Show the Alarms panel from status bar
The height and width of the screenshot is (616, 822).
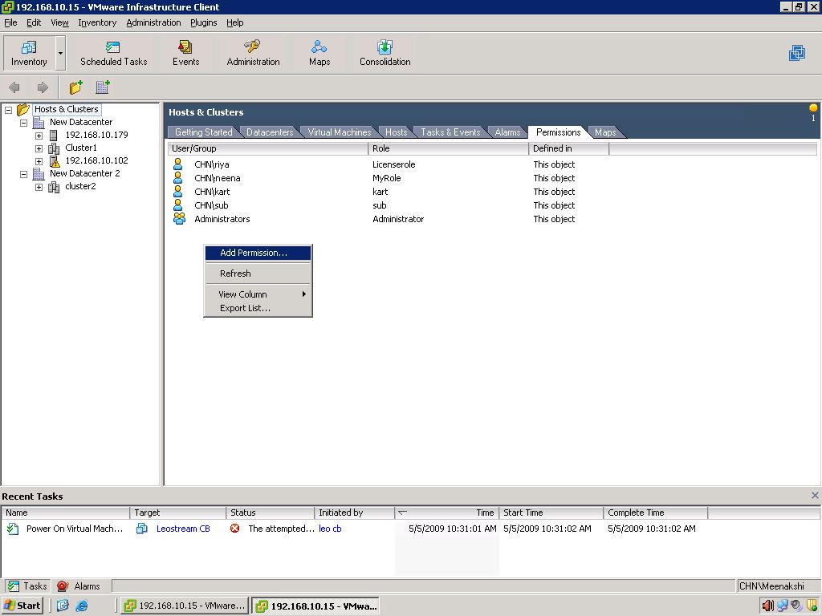pos(79,586)
